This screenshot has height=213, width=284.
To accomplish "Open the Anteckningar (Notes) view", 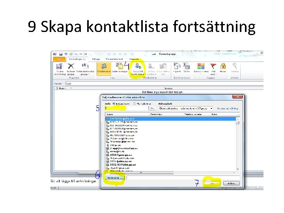I will (120, 69).
